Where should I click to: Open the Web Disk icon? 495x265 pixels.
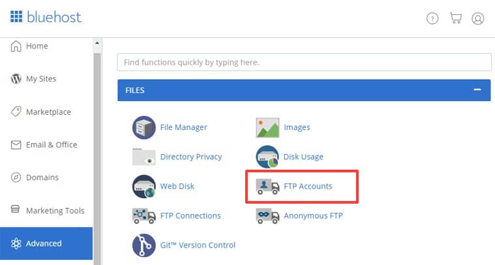click(143, 186)
